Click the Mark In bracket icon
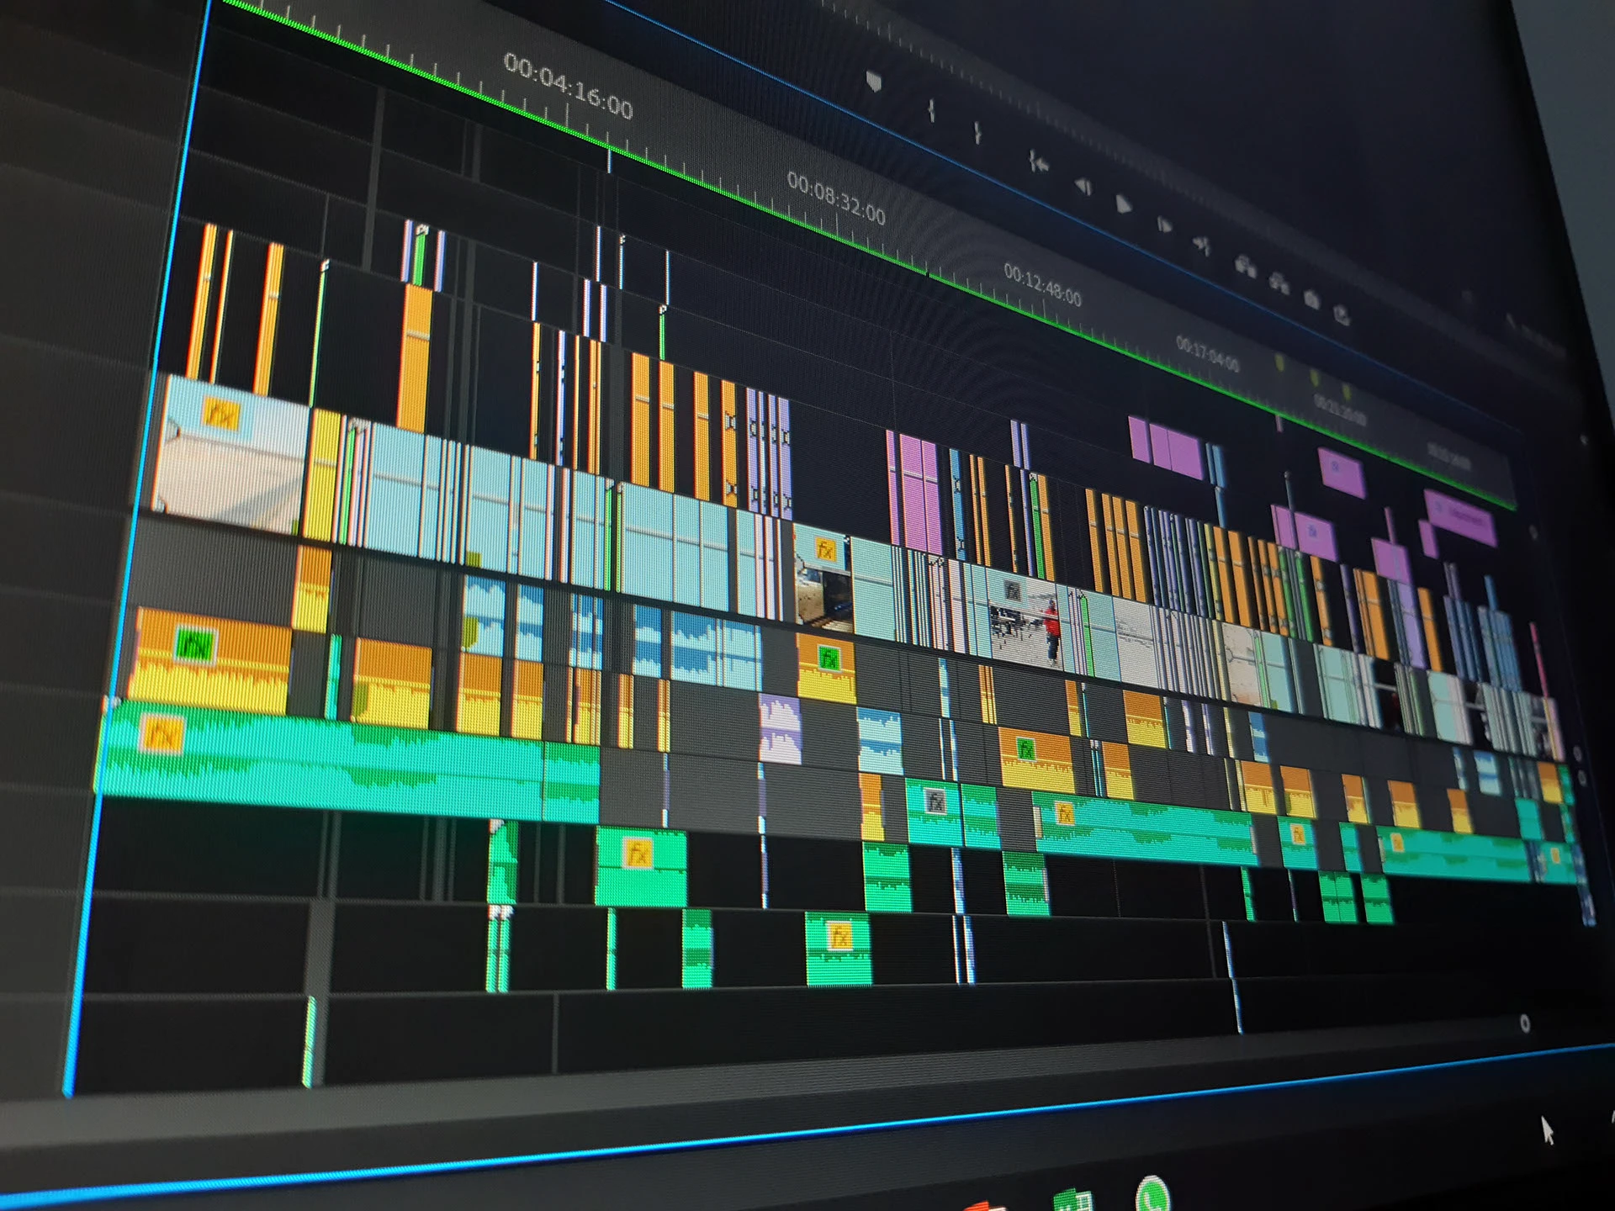 point(931,110)
